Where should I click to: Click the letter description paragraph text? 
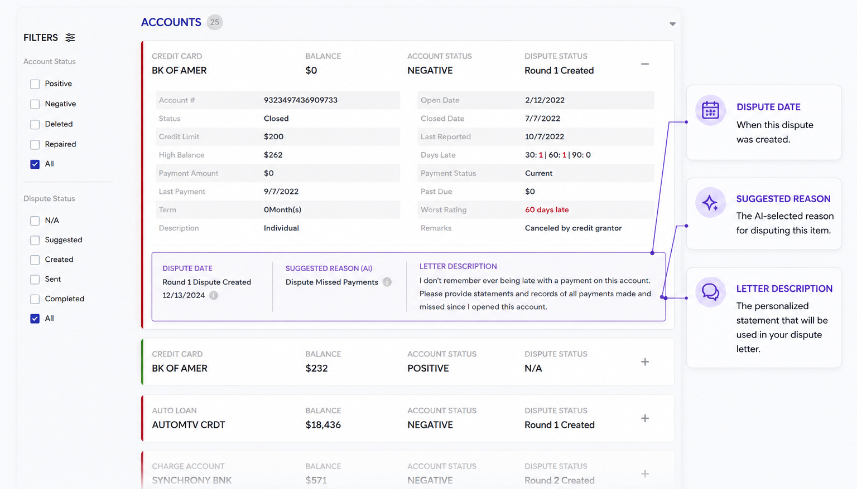pos(536,294)
